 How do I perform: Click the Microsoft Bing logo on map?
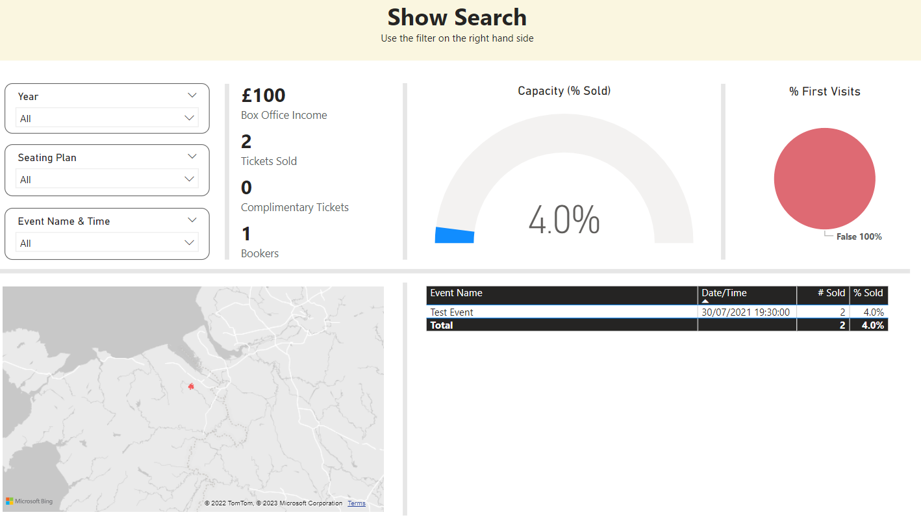(x=29, y=501)
